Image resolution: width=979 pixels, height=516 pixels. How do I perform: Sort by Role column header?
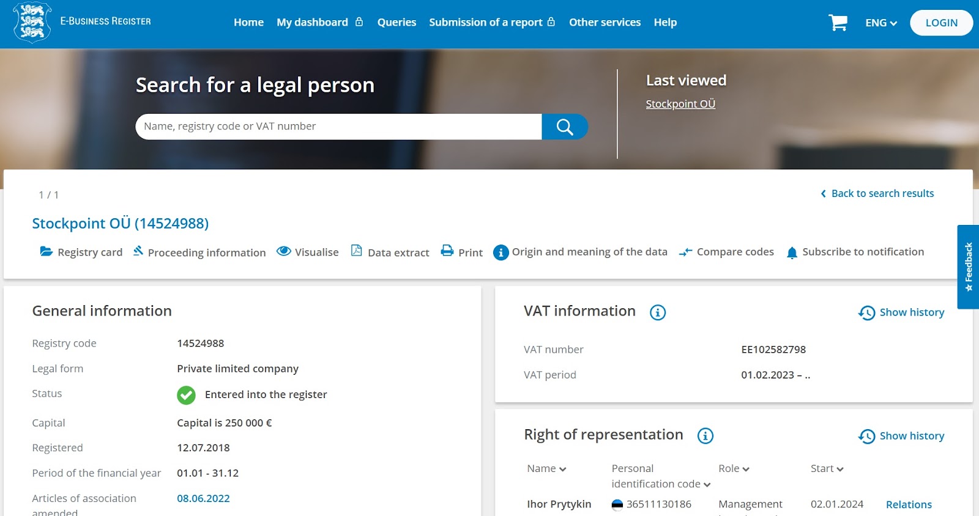[x=734, y=469]
